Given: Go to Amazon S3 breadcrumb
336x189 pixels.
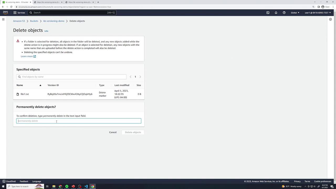Looking at the screenshot, I should (x=19, y=21).
